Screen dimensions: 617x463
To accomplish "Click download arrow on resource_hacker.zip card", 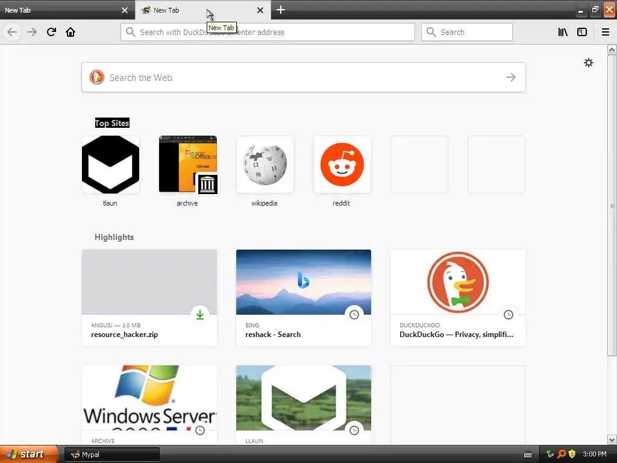I will (200, 315).
